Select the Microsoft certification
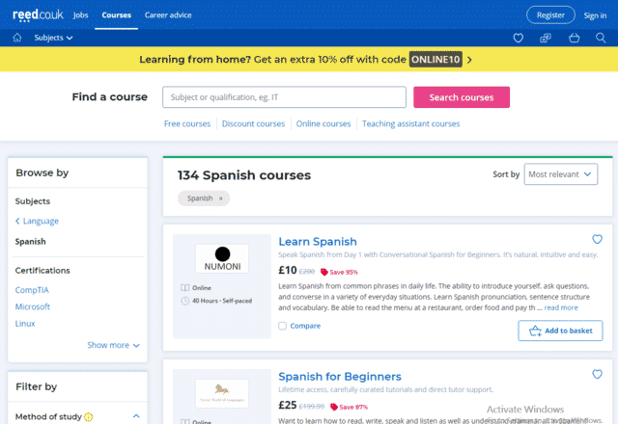The width and height of the screenshot is (618, 424). pyautogui.click(x=32, y=306)
